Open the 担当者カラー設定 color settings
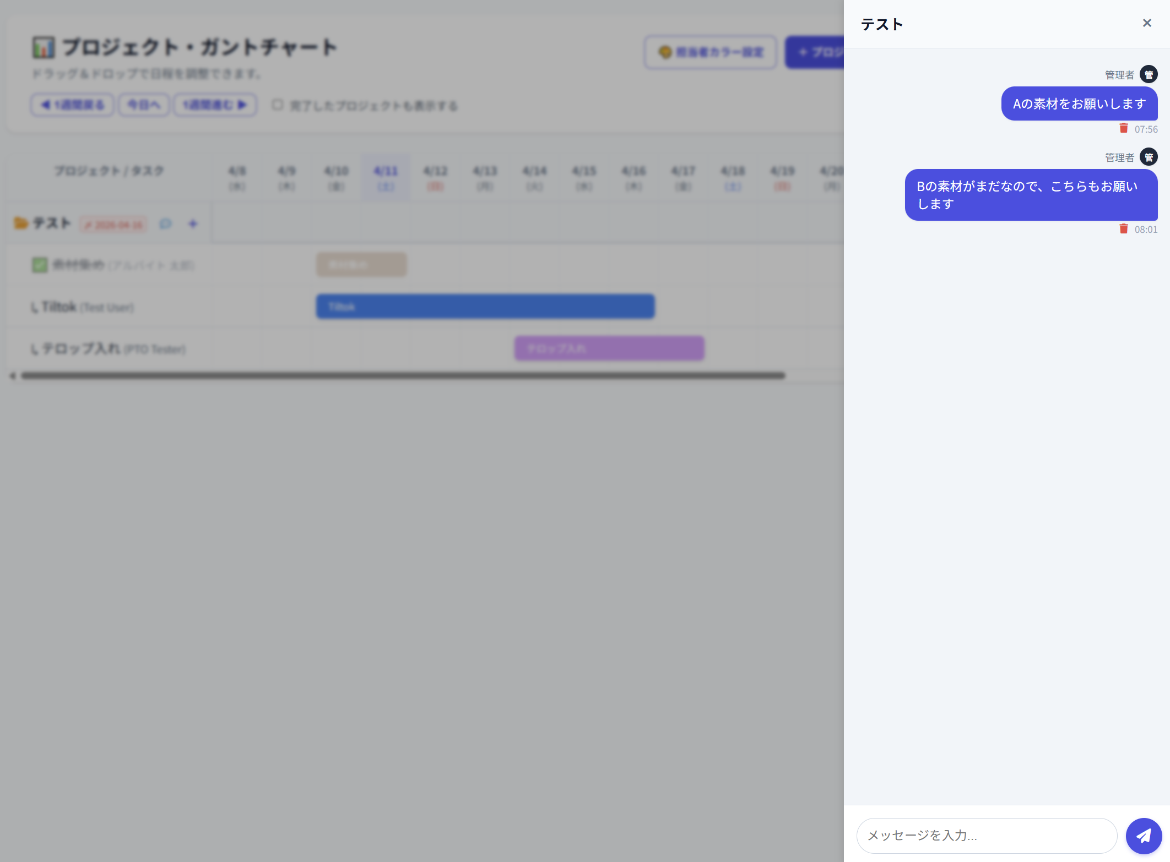This screenshot has height=862, width=1170. (x=711, y=52)
